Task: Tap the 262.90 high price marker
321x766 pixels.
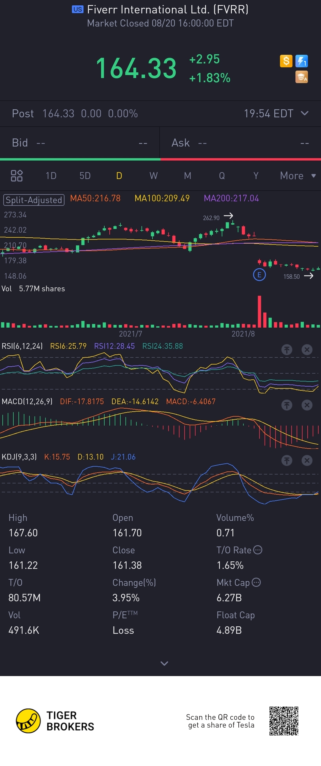Action: 211,218
